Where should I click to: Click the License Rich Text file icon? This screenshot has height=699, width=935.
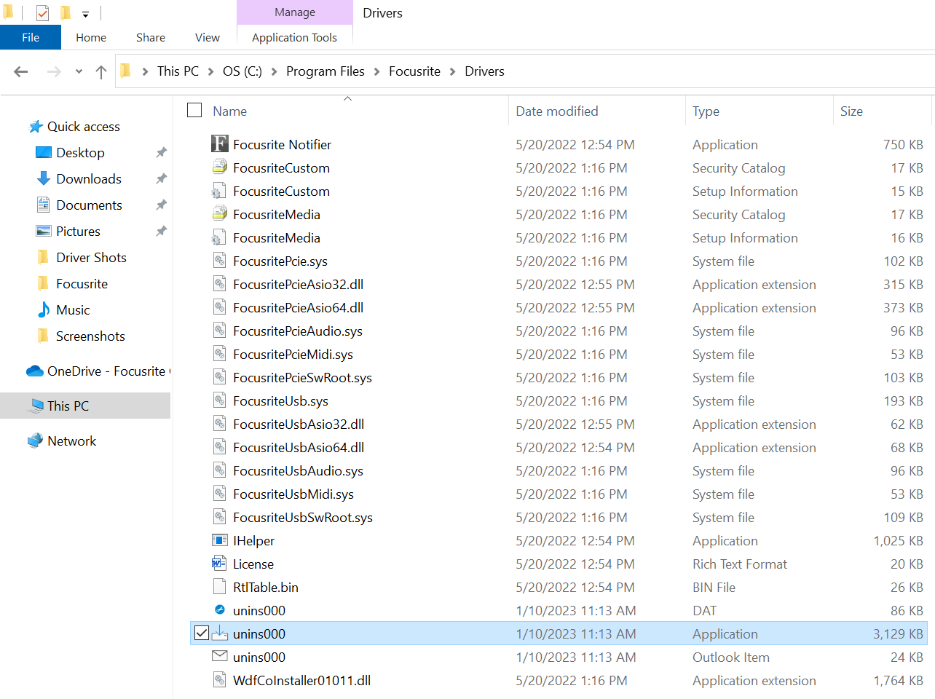point(219,564)
